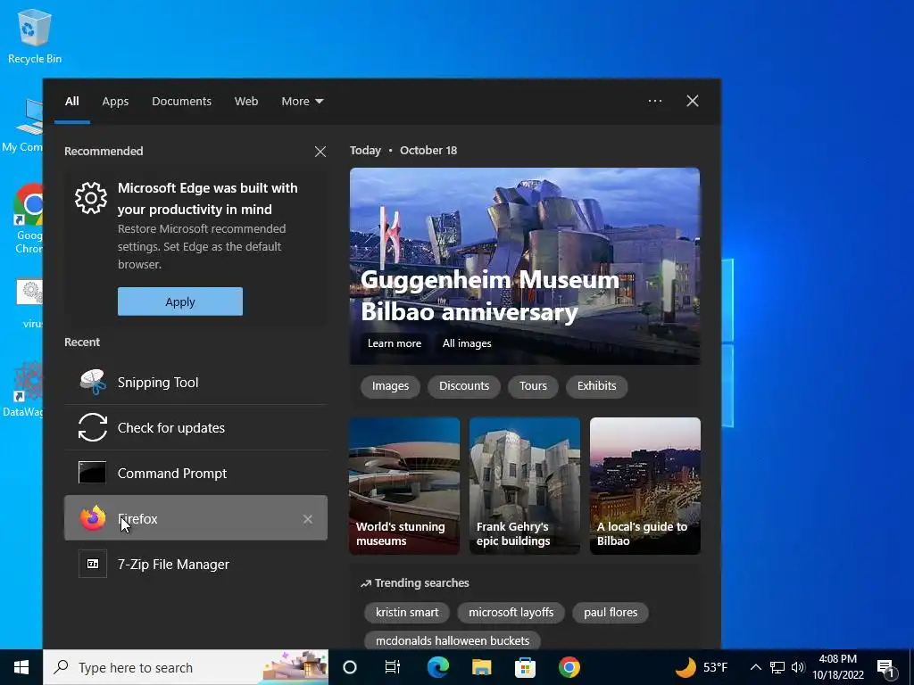Click the Apply button for Edge settings

(180, 301)
